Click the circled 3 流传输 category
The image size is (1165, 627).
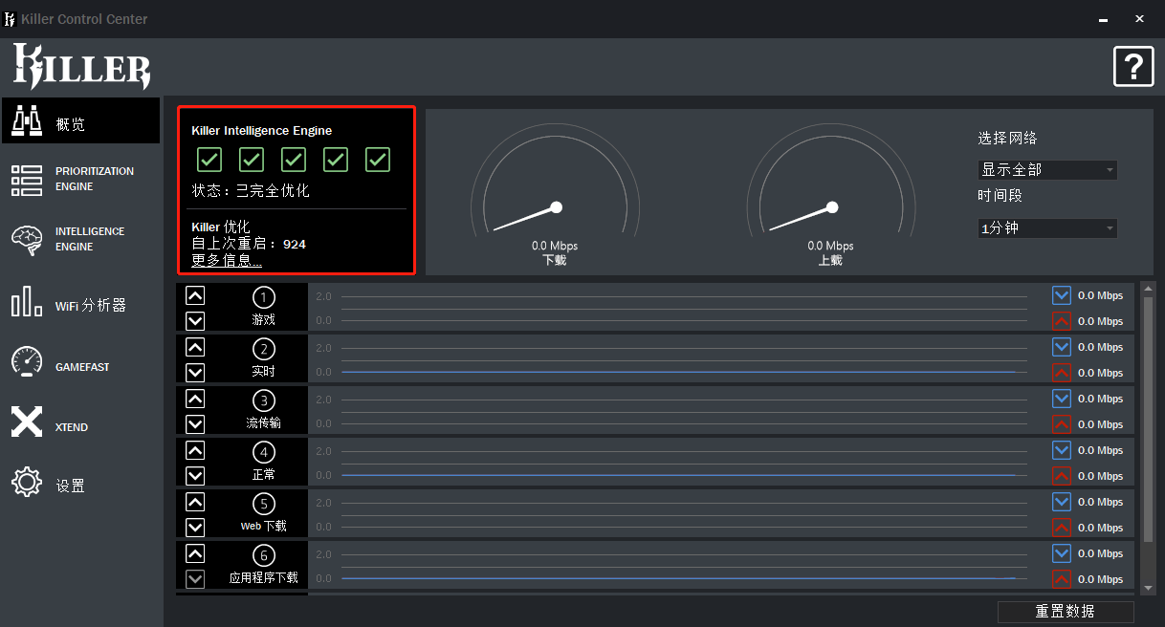point(263,401)
